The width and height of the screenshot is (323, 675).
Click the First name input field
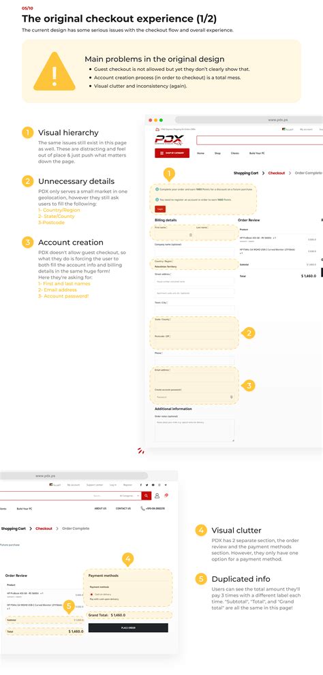click(173, 235)
